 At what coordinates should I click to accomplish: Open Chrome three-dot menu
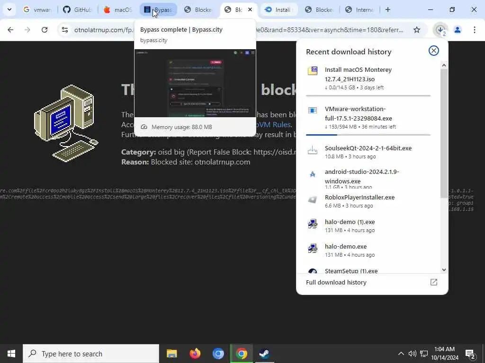pos(474,30)
